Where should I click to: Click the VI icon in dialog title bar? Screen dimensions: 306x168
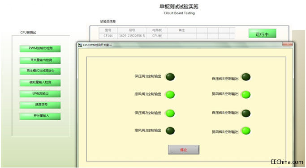[x=80, y=45]
